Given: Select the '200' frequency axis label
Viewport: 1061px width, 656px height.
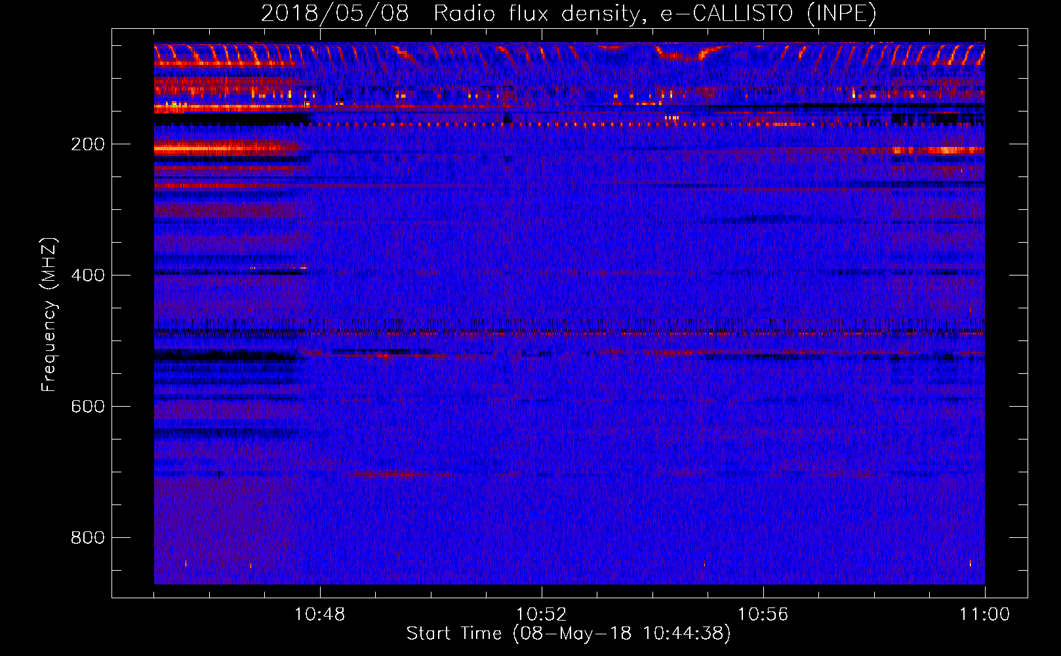Looking at the screenshot, I should (x=88, y=144).
